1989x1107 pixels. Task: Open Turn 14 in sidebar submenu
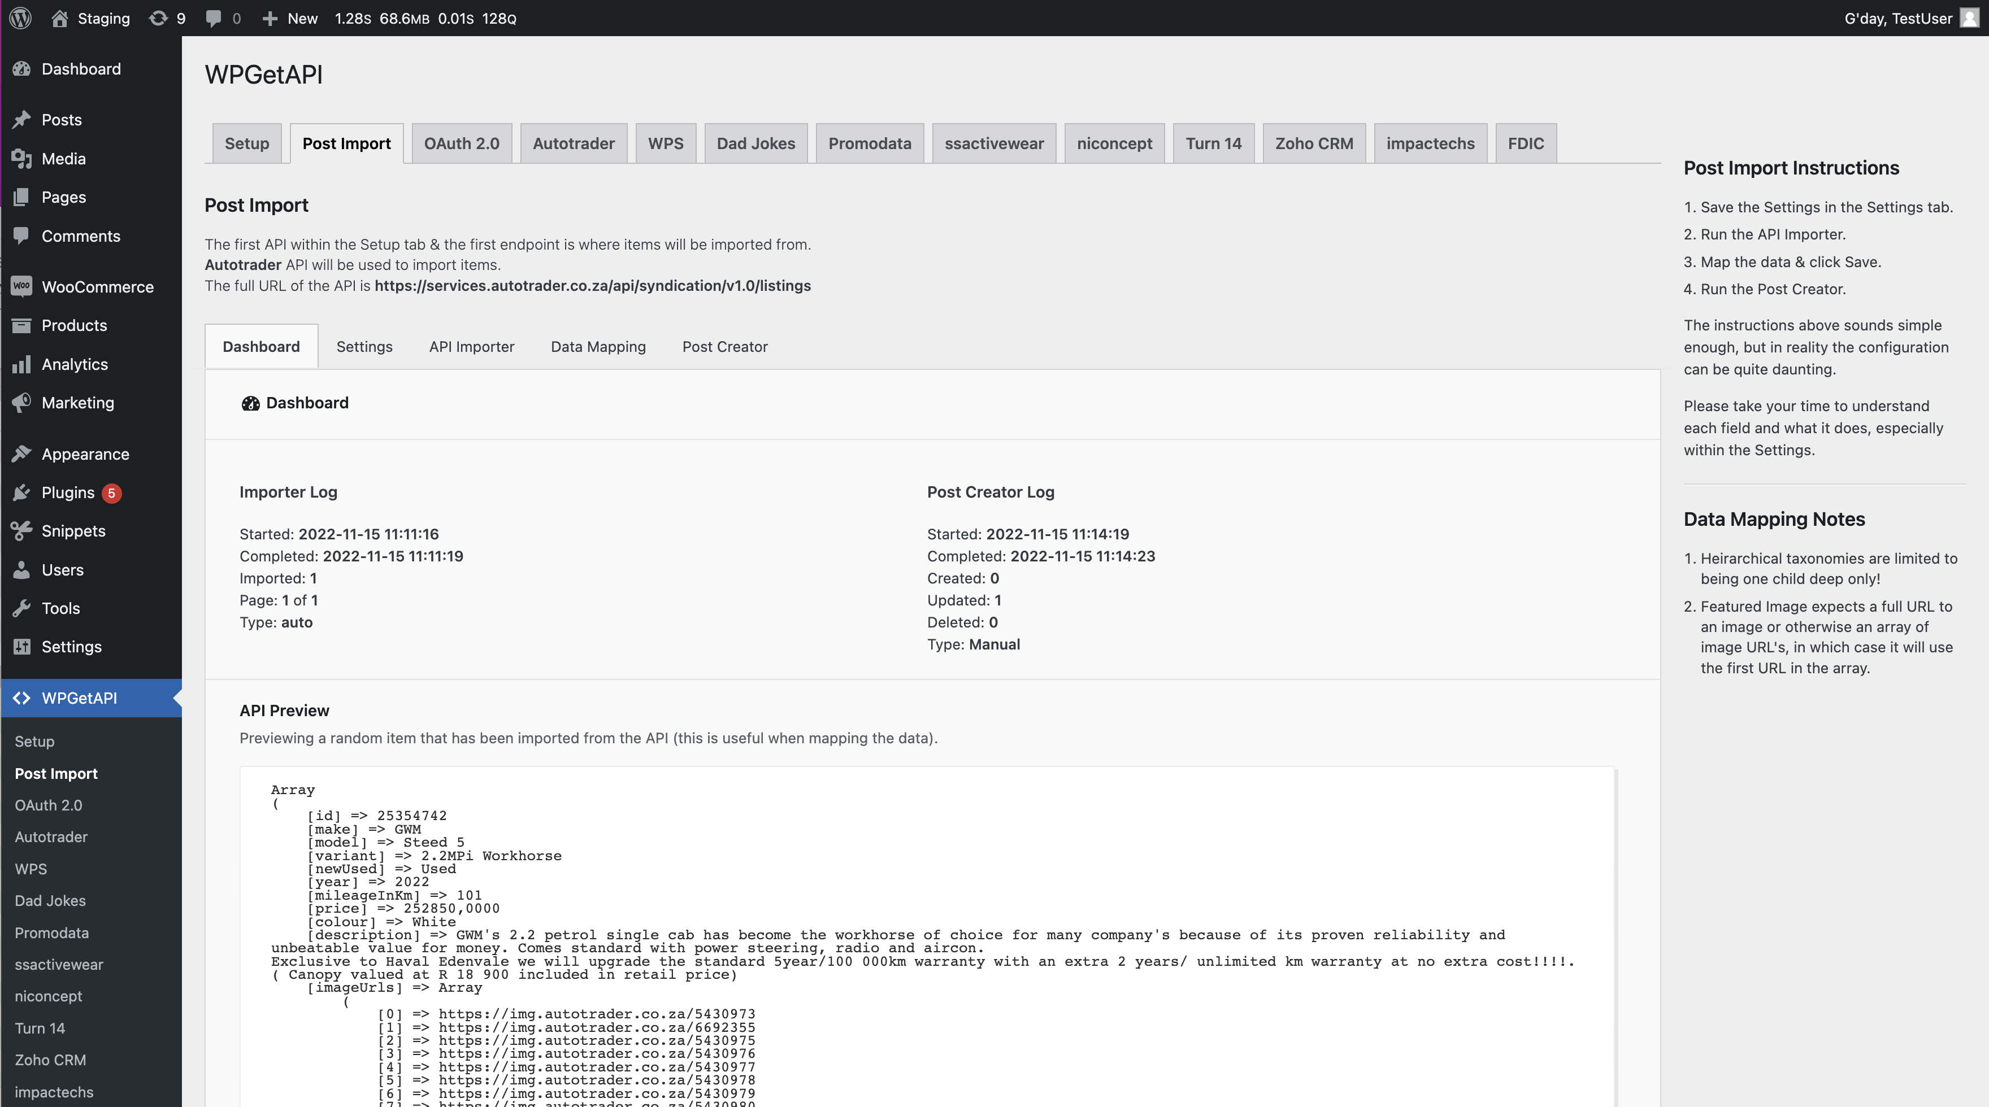[40, 1028]
